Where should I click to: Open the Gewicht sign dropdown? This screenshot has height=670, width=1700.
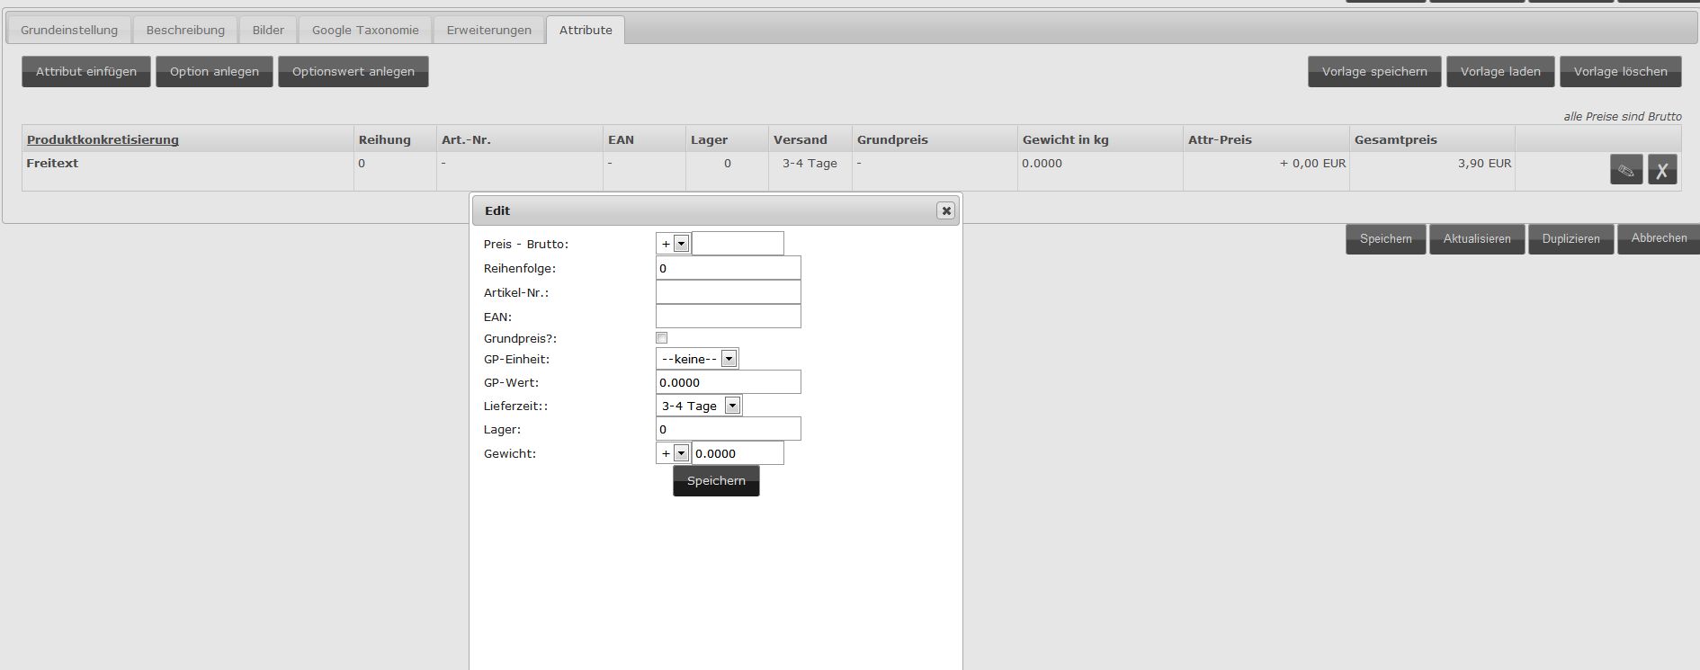[x=674, y=453]
